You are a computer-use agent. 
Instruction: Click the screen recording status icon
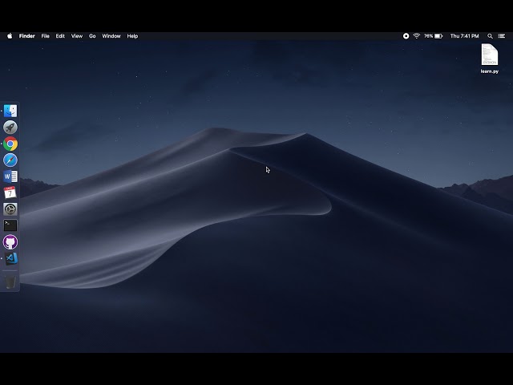[x=406, y=36]
